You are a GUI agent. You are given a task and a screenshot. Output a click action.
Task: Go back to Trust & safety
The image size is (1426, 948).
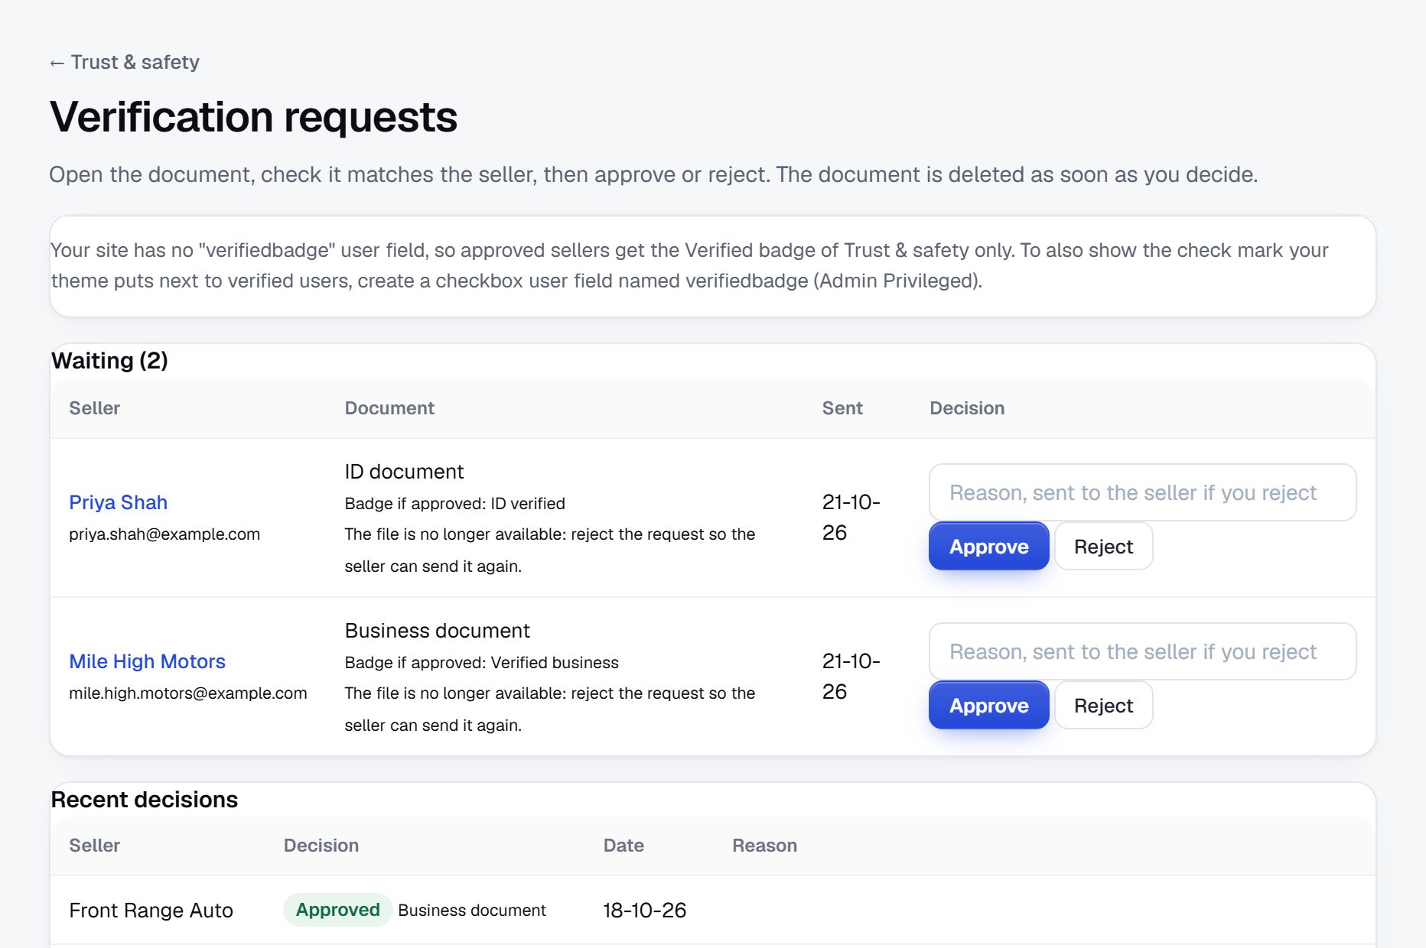pyautogui.click(x=124, y=62)
